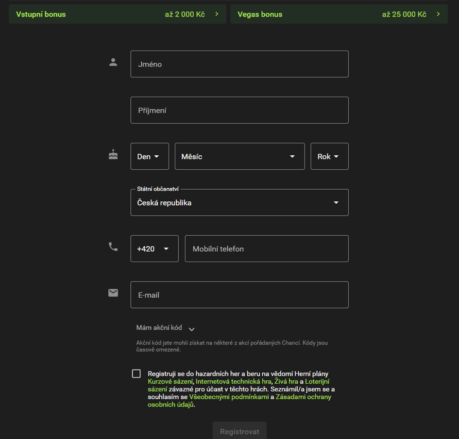Viewport: 459px width, 439px height.
Task: Open the Živá hra link
Action: point(286,381)
